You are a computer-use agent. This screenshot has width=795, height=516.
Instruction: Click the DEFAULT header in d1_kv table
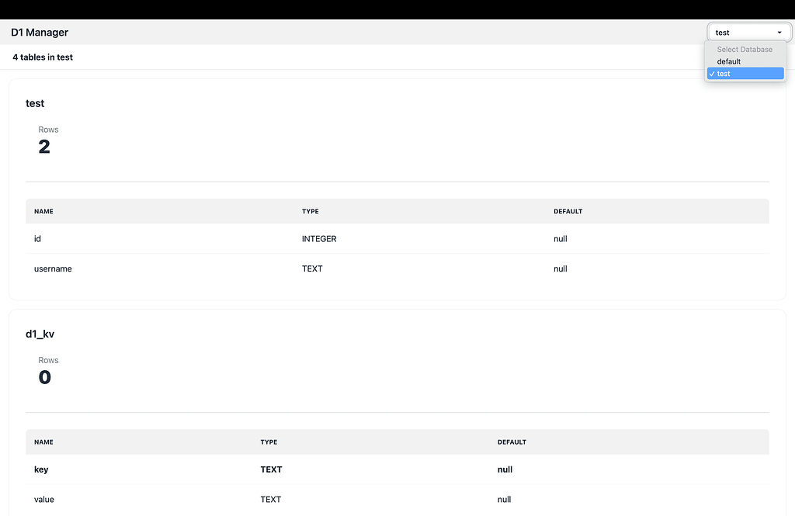click(x=512, y=442)
